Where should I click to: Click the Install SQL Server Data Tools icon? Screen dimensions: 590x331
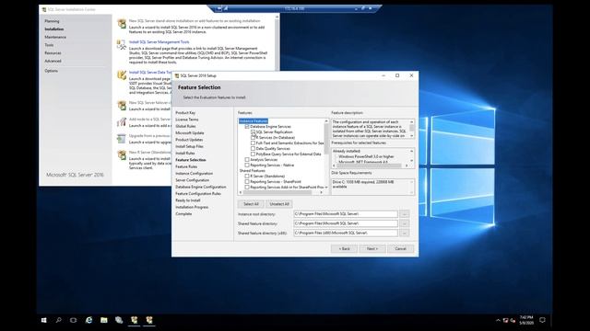(121, 75)
